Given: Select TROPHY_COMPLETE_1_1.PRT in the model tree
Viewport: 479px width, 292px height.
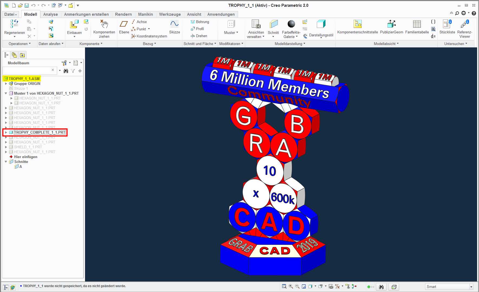Looking at the screenshot, I should [40, 132].
